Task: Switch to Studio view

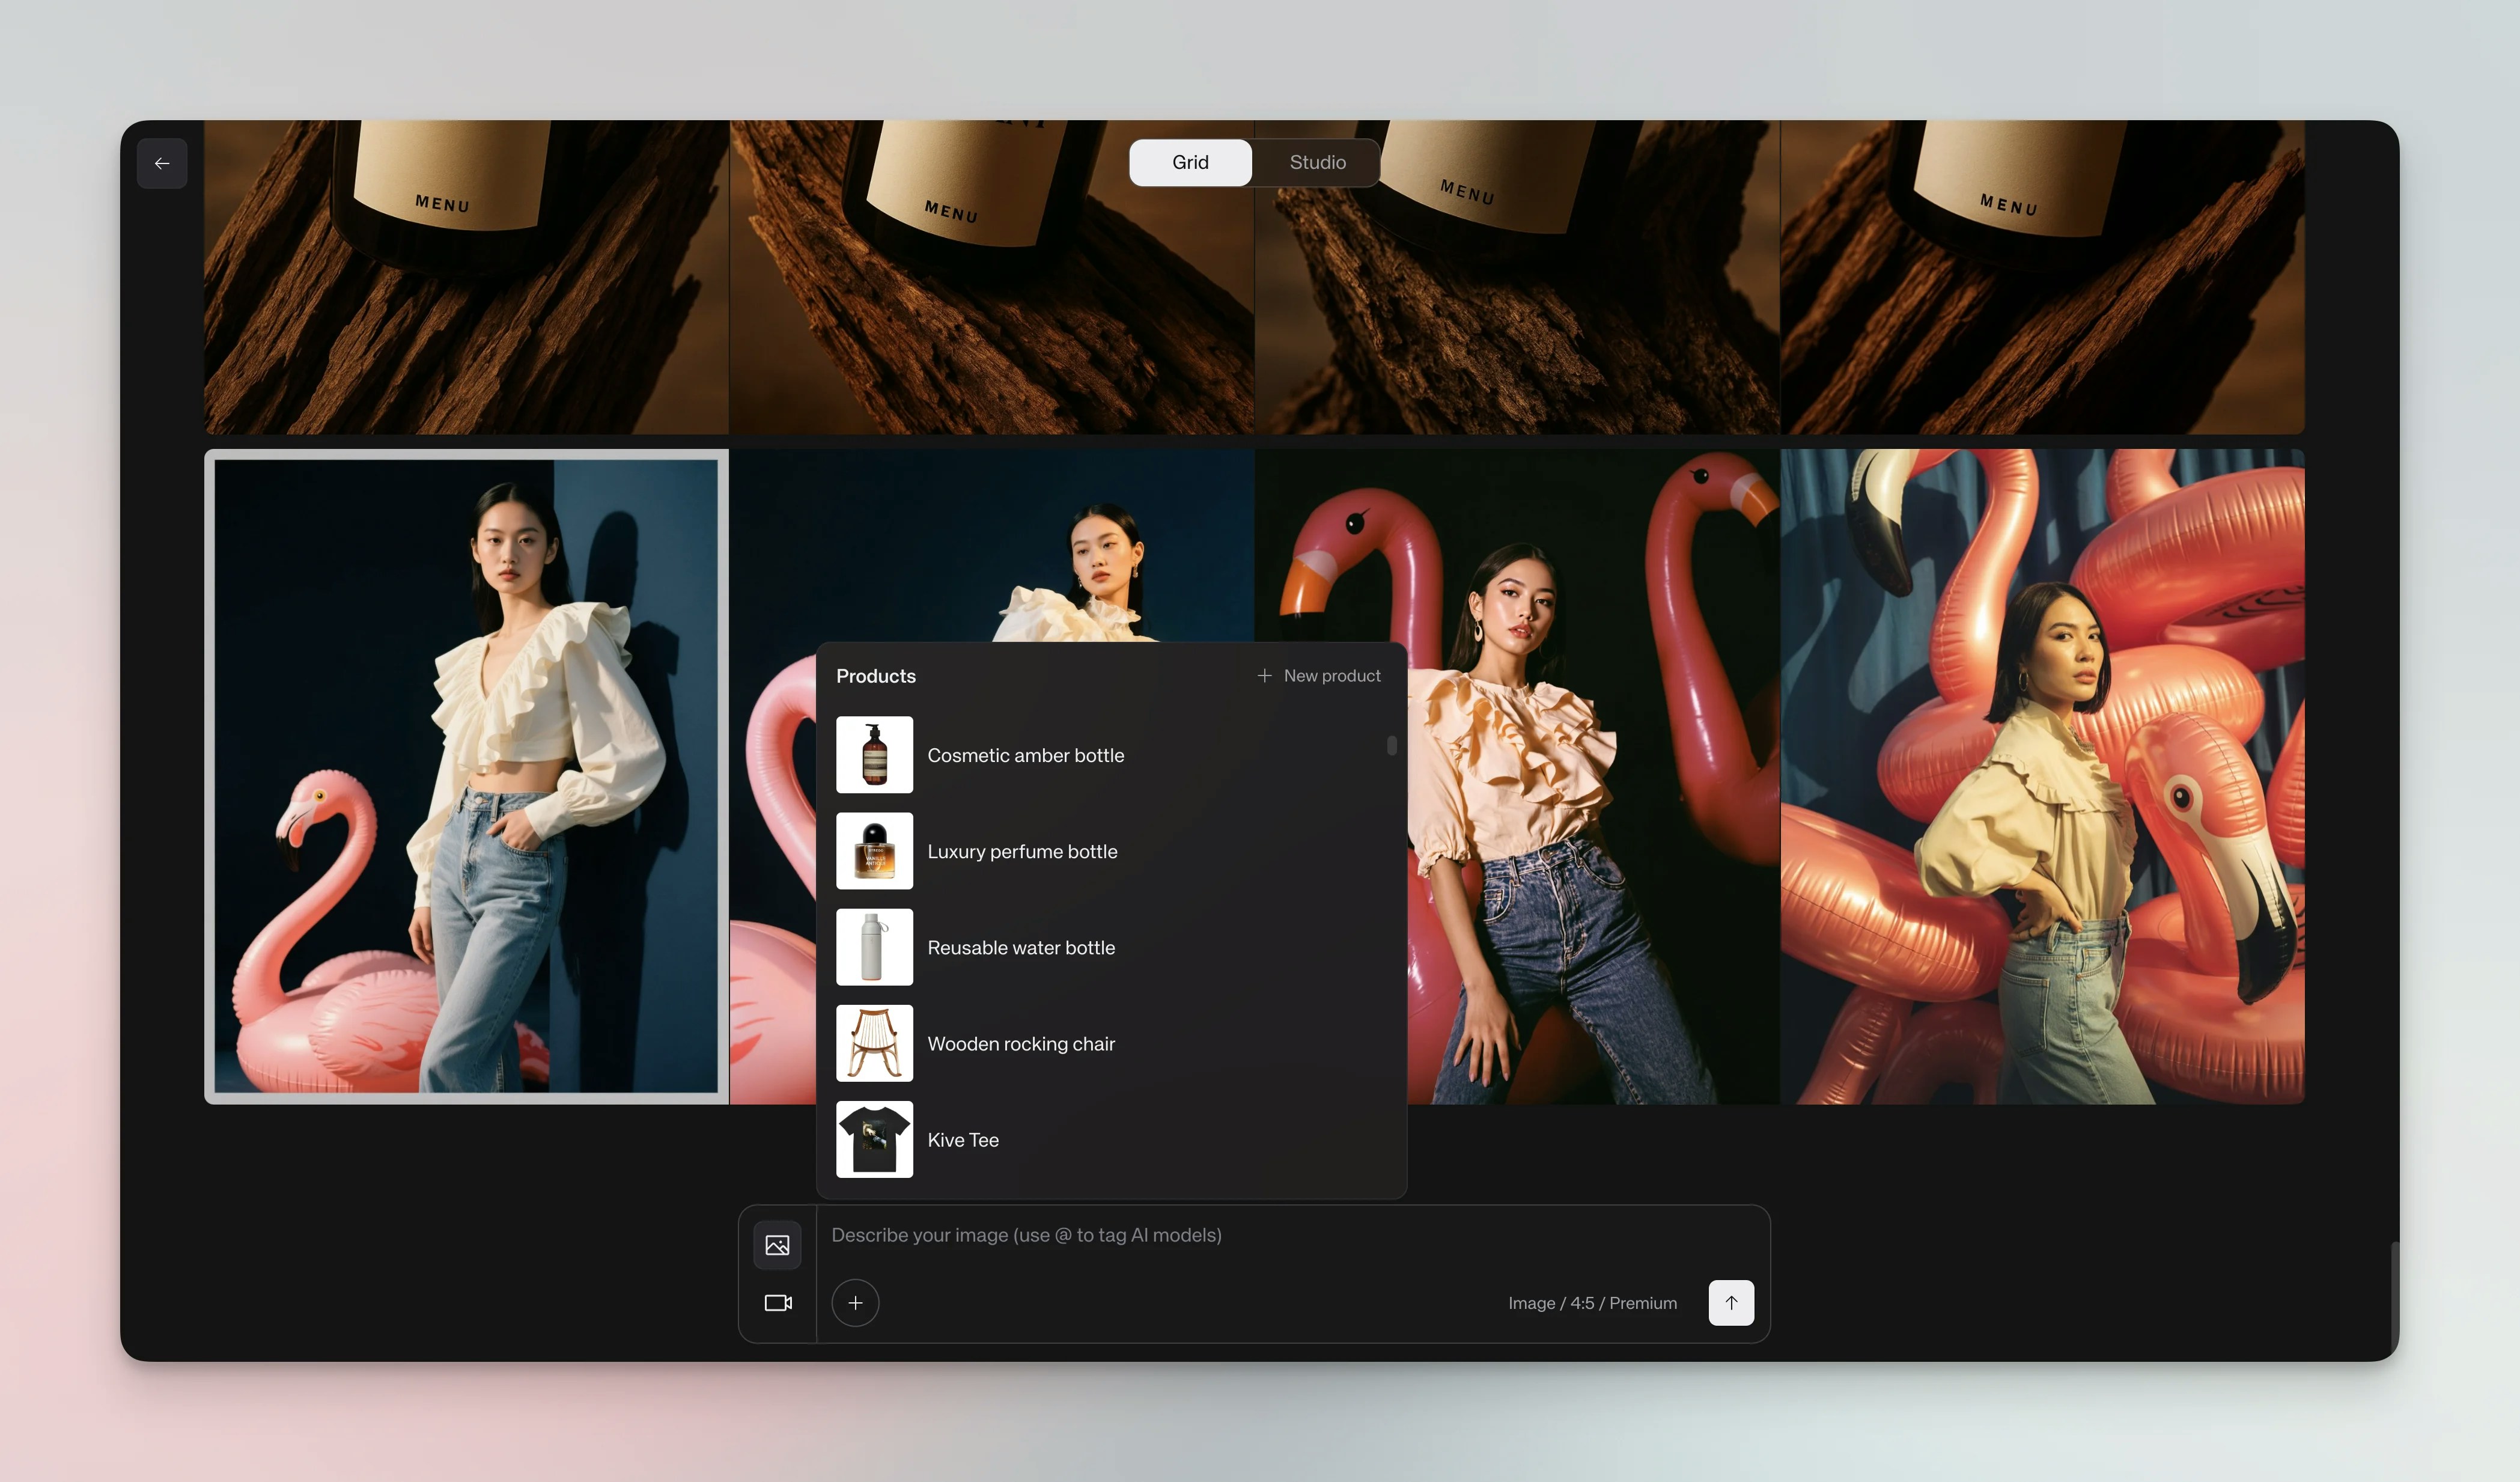Action: 1317,162
